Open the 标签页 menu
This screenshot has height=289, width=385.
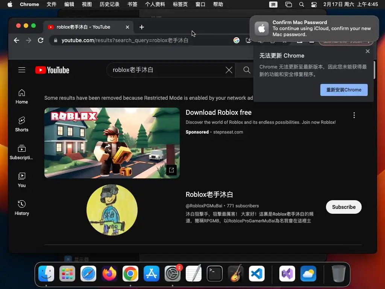coord(180,4)
